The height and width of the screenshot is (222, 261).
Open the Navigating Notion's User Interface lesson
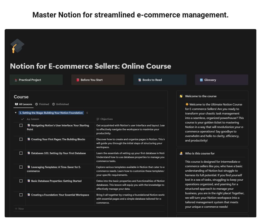tap(58, 127)
